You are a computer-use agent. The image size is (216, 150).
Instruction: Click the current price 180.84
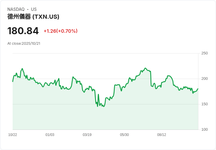[x=23, y=31]
